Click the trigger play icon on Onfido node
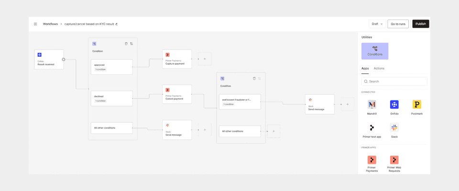The image size is (459, 191). 64,59
